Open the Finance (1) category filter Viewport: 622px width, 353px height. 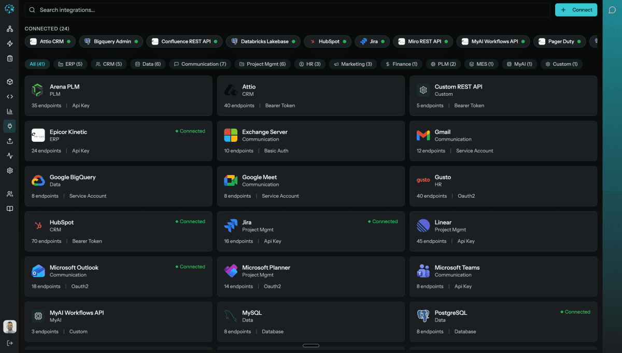(x=401, y=64)
